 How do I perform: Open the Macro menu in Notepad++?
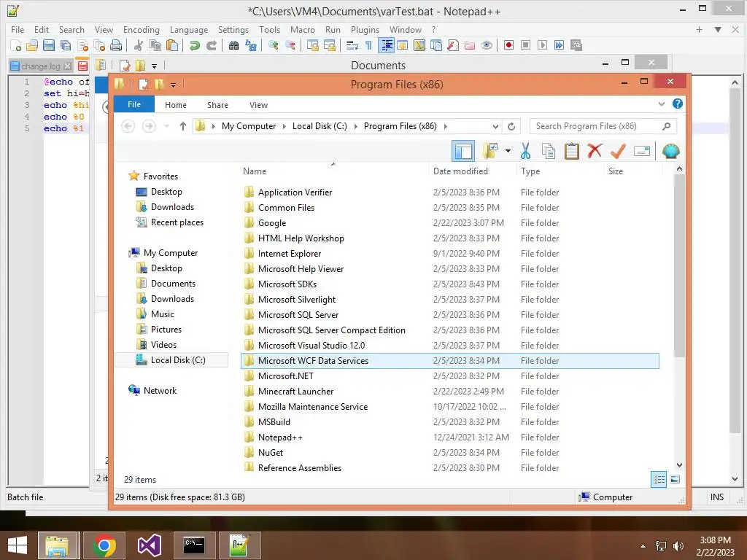coord(303,29)
